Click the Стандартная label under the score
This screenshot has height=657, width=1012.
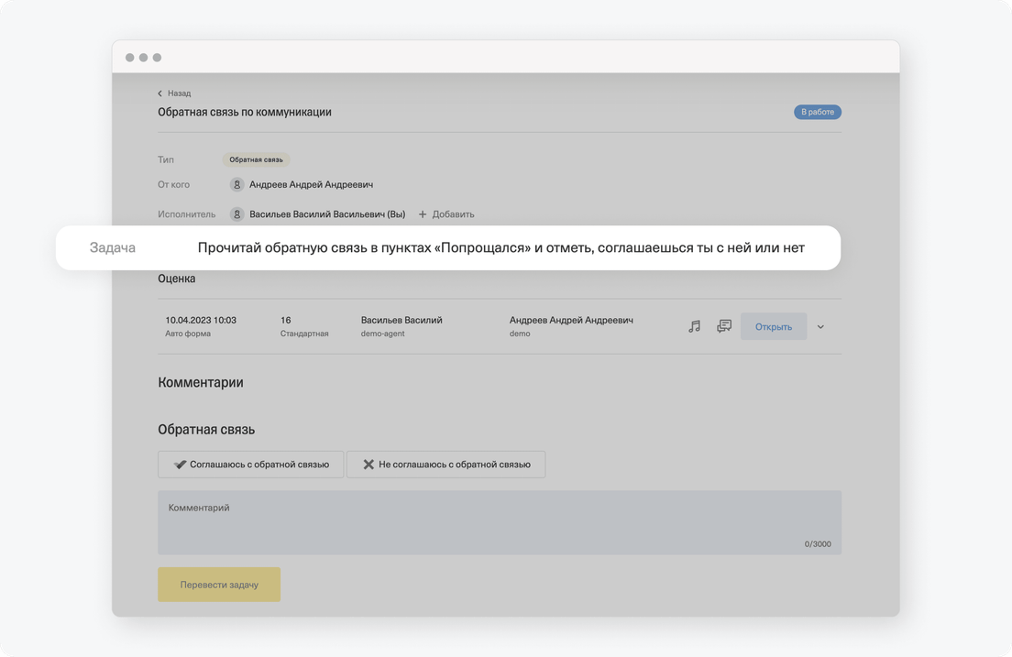pyautogui.click(x=304, y=334)
